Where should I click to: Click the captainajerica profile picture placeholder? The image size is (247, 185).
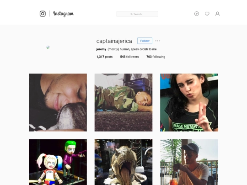click(x=48, y=47)
